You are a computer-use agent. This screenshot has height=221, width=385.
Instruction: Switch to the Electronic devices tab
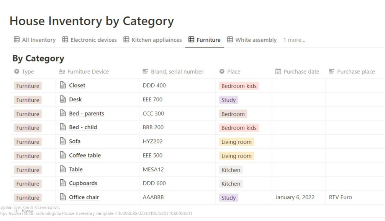point(89,40)
